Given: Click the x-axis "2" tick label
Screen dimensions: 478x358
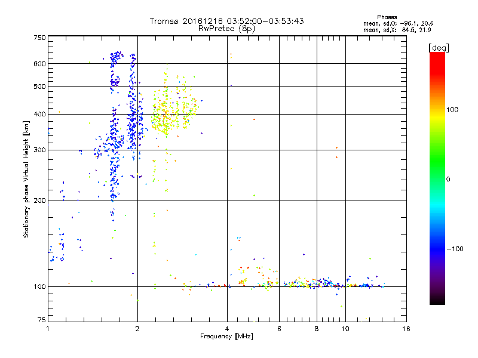Looking at the screenshot, I should (137, 329).
